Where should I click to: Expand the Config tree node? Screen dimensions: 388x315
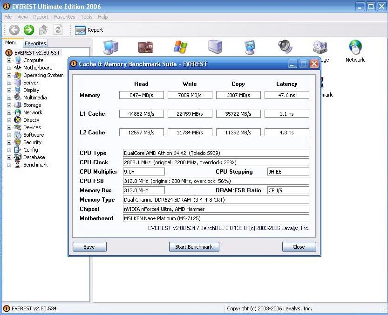tap(9, 150)
